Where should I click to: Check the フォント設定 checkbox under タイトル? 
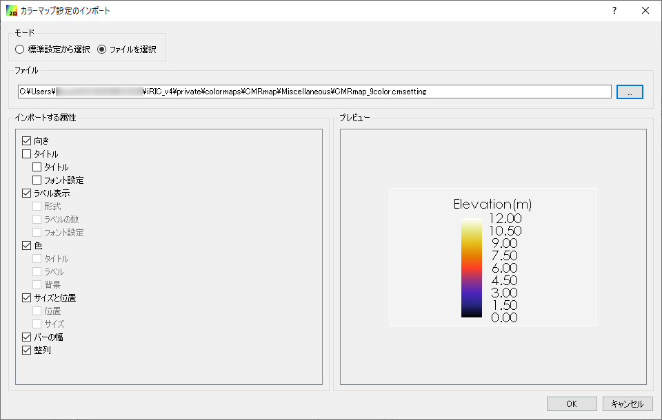coord(37,180)
